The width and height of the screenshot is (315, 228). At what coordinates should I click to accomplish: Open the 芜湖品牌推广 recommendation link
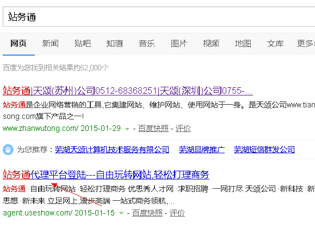tap(202, 149)
